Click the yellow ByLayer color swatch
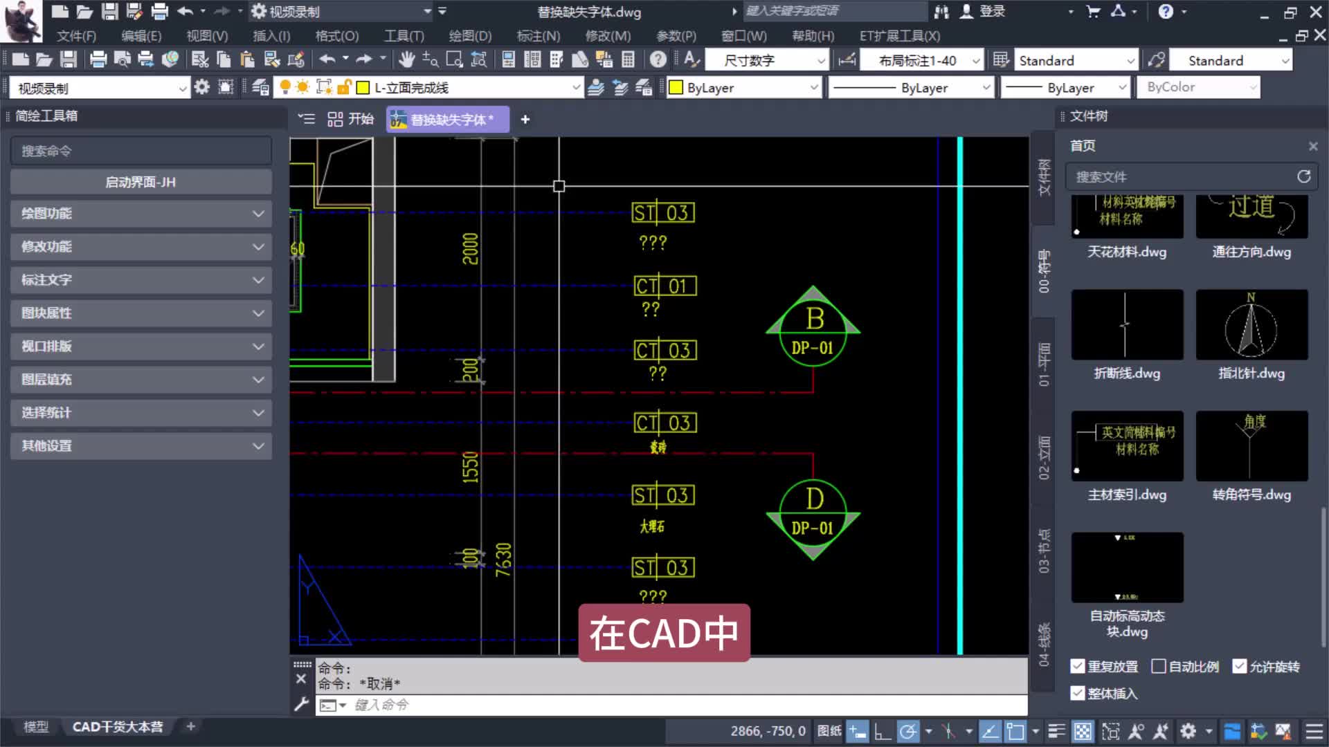Screen dimensions: 1329x747 pyautogui.click(x=676, y=88)
